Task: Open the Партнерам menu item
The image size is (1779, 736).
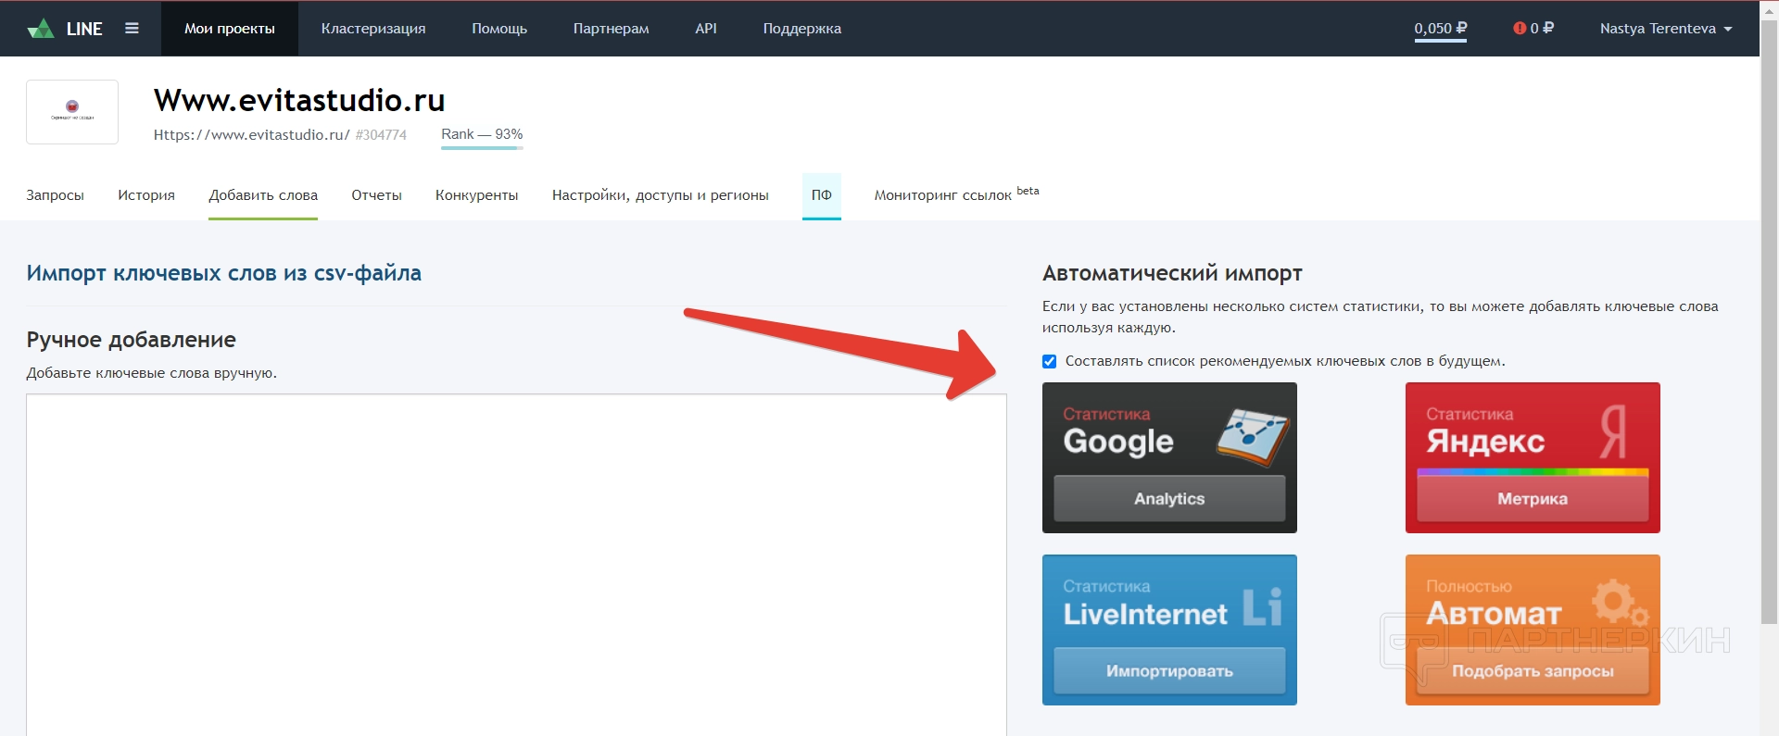Action: [x=612, y=29]
